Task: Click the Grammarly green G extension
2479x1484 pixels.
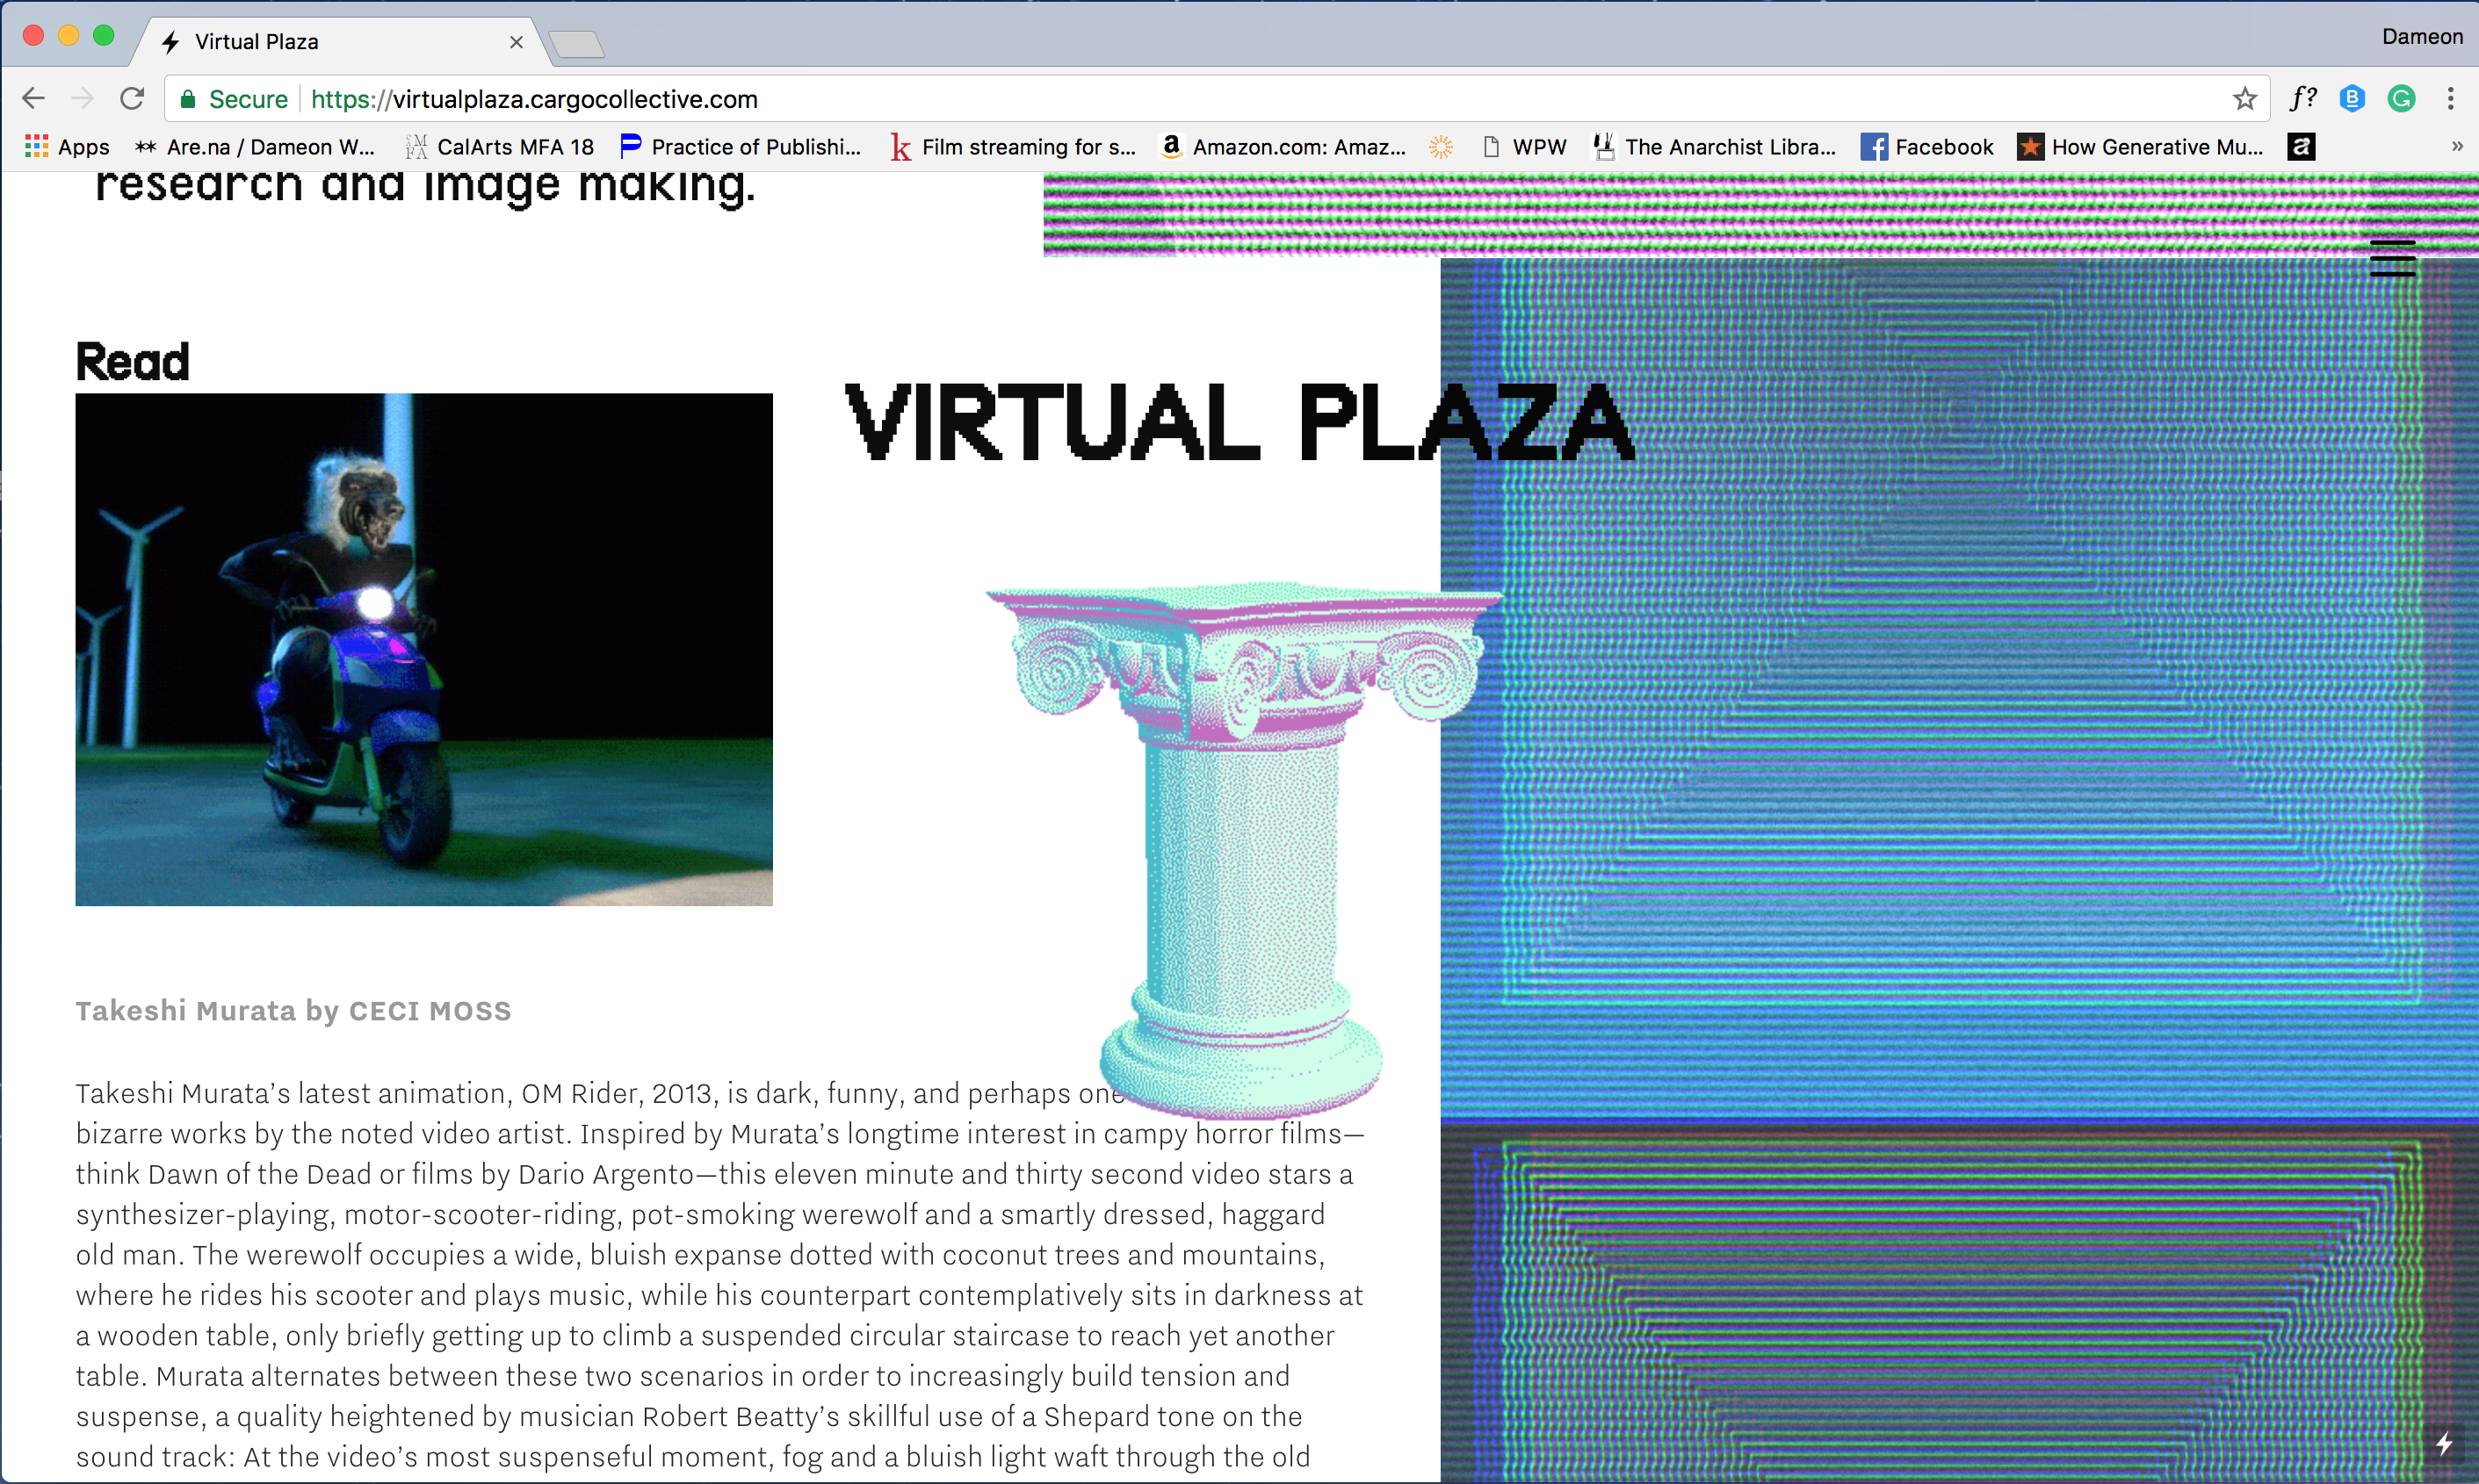Action: [2401, 99]
